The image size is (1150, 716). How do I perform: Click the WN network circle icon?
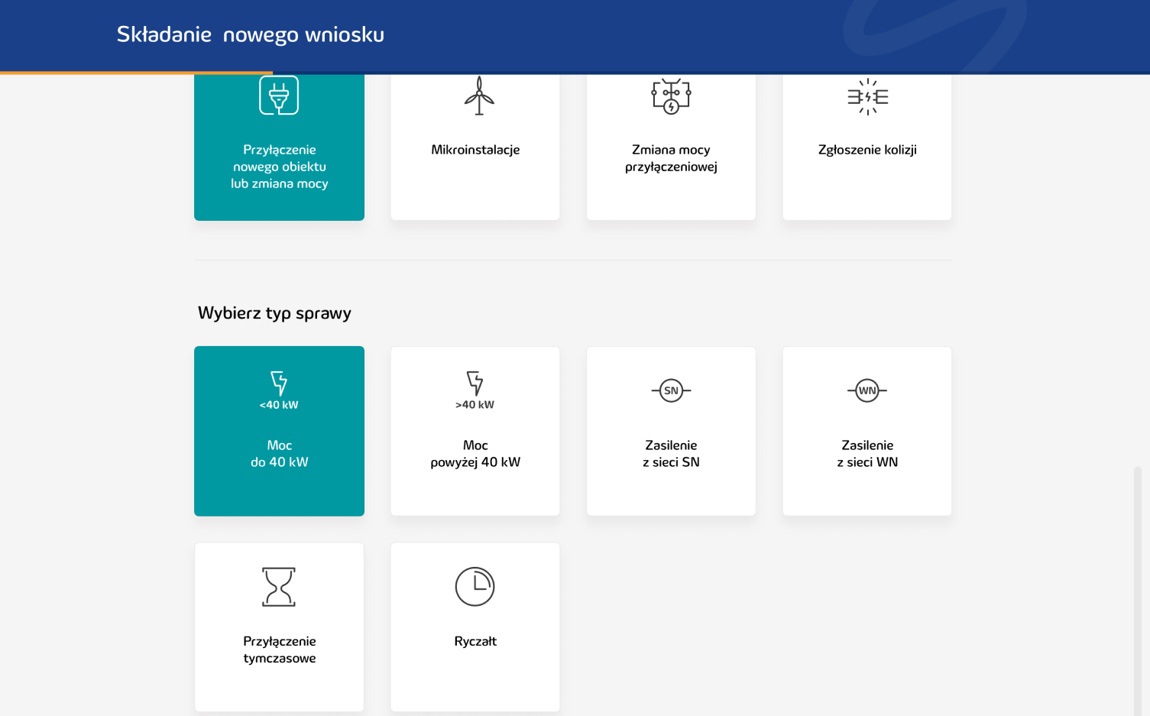click(867, 390)
